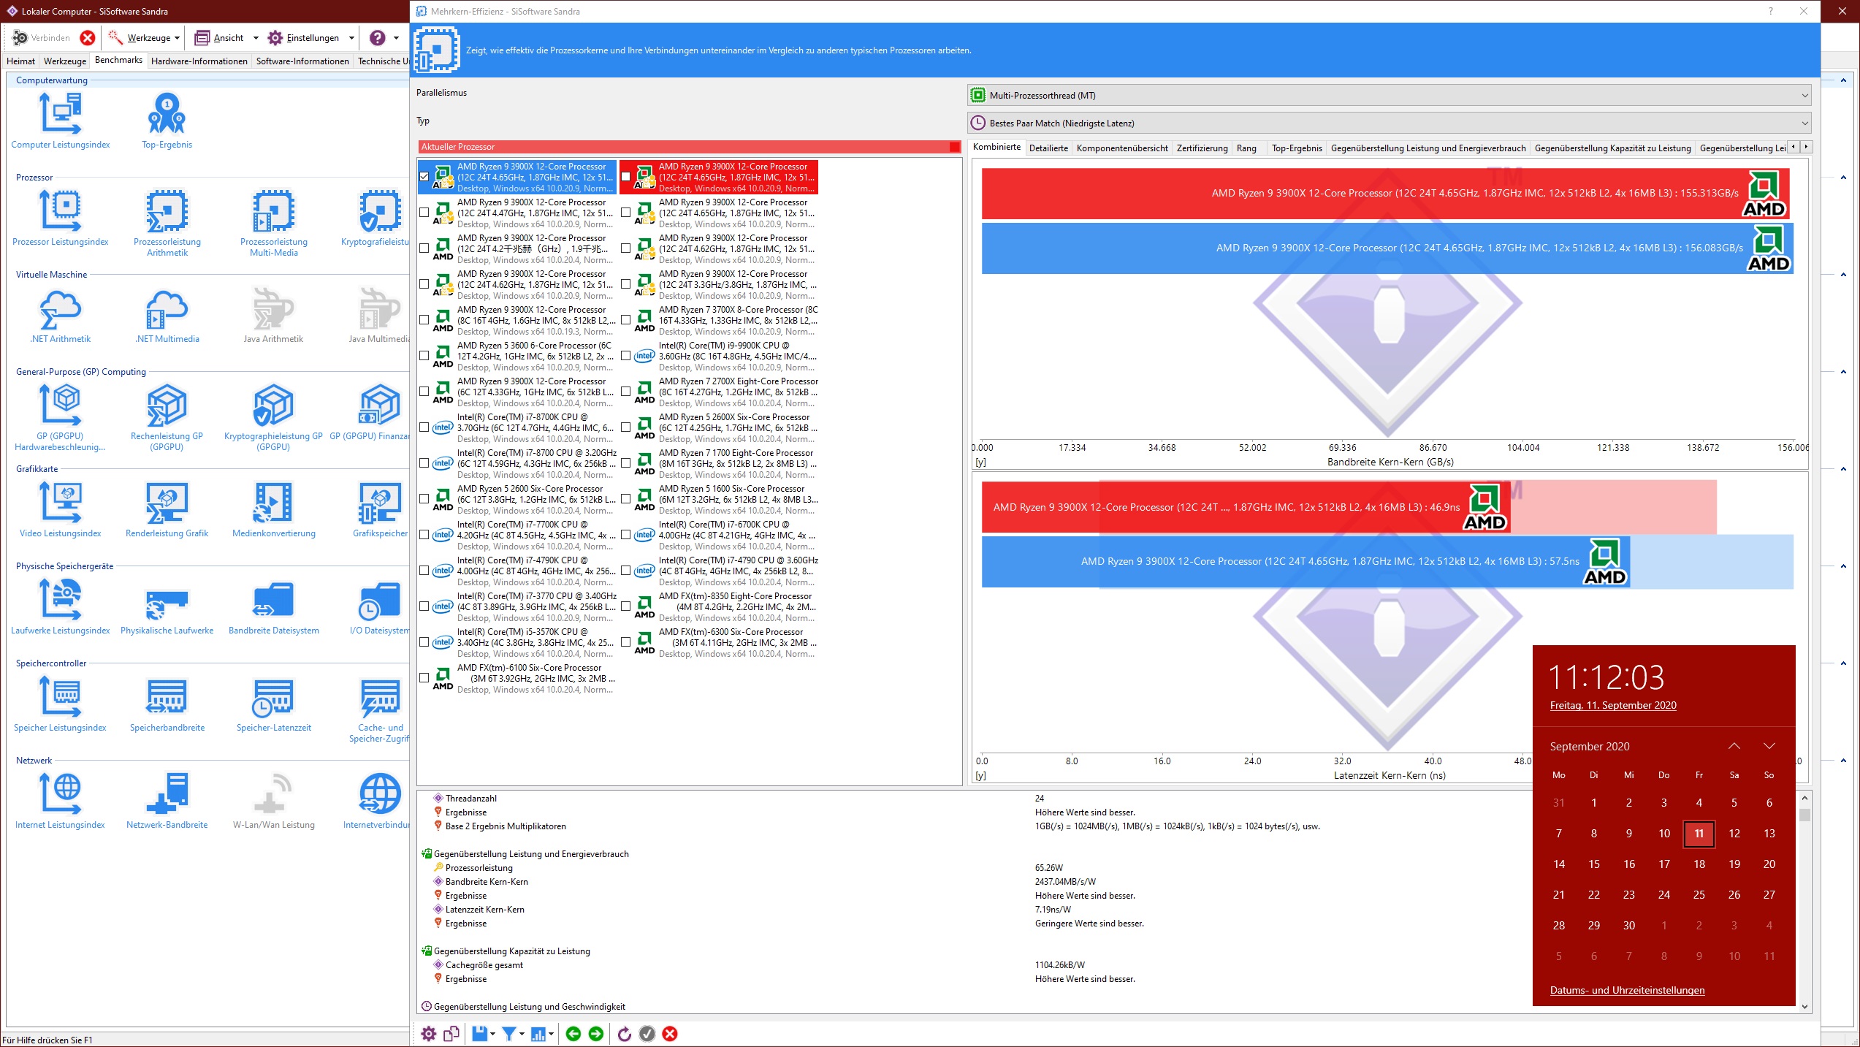Tick the AMD FX-6100 Six-Core checkbox
The height and width of the screenshot is (1047, 1860).
click(x=424, y=678)
